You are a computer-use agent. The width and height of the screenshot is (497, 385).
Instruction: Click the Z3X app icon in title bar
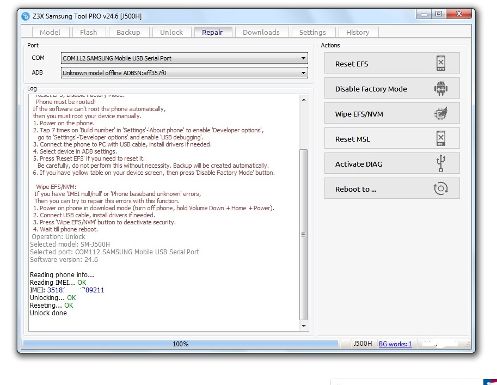pos(26,16)
